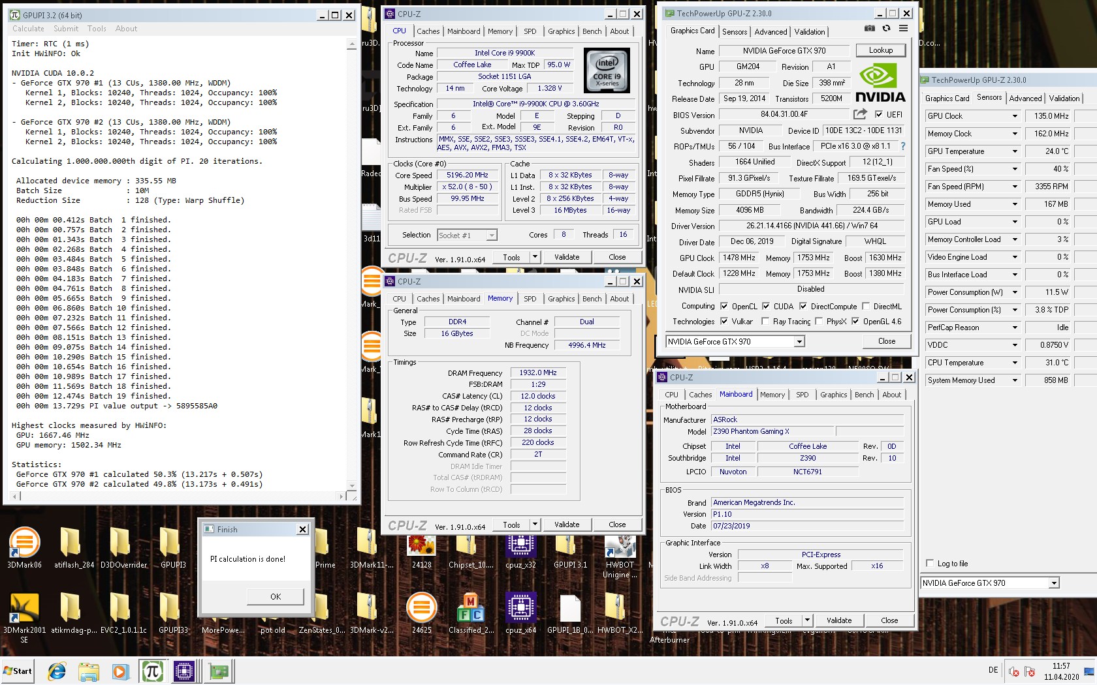Toggle the Ray Tracing checkbox

tap(765, 321)
